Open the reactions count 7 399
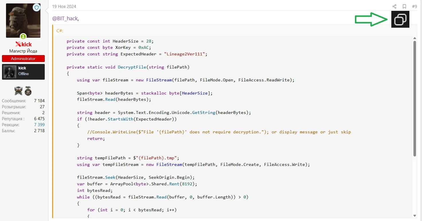 39,125
